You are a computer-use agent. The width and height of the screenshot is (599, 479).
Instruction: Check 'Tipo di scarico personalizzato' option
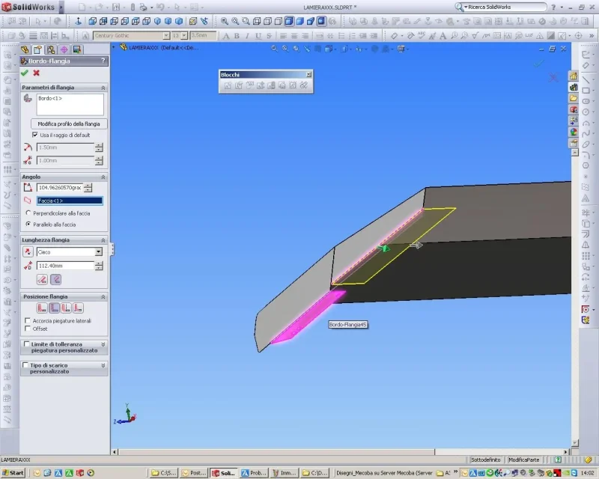point(25,365)
